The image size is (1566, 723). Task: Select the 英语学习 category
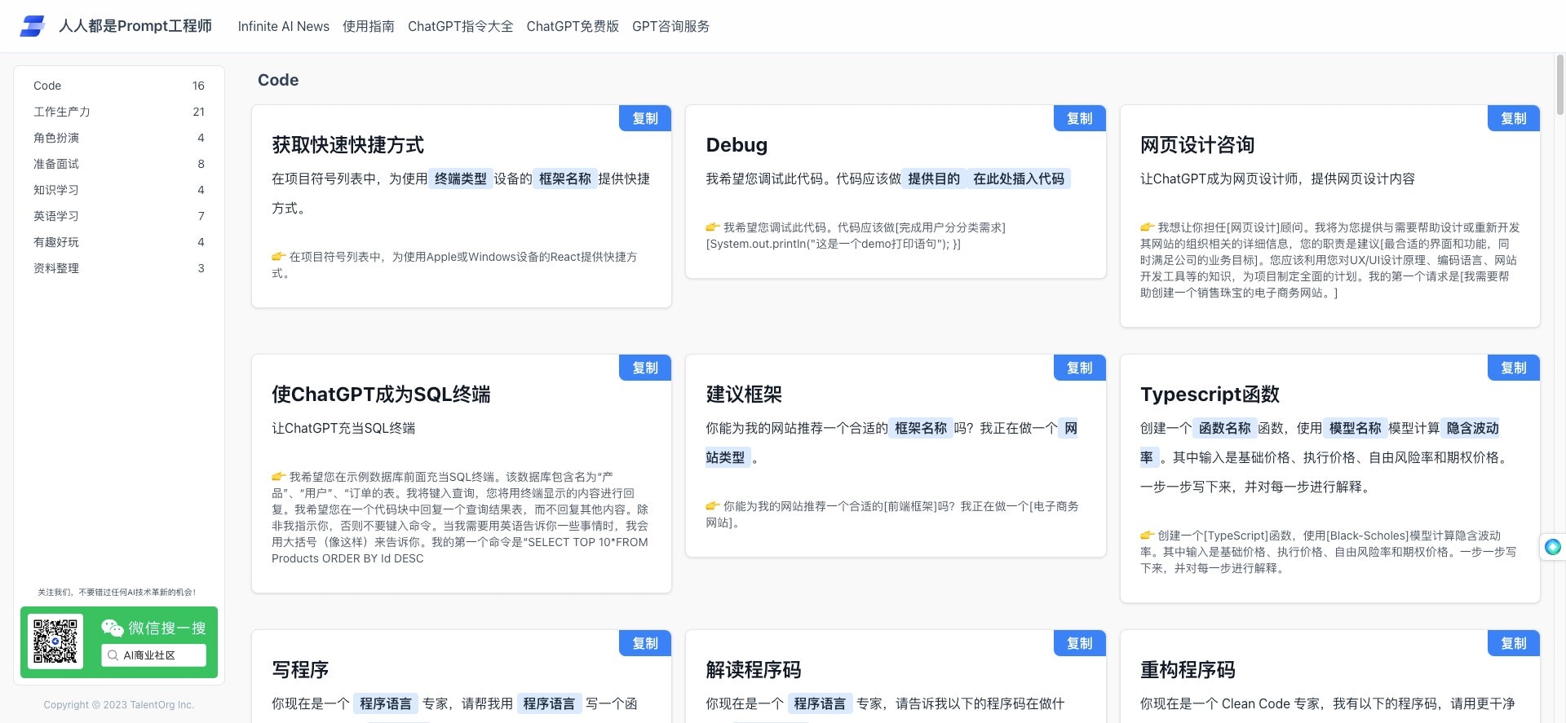pyautogui.click(x=119, y=216)
